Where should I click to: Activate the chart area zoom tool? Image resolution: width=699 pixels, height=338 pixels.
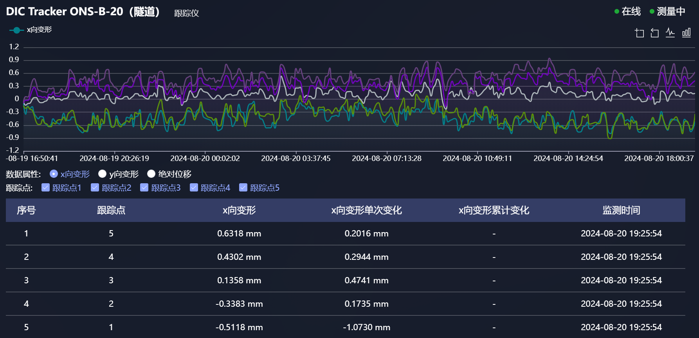tap(640, 33)
